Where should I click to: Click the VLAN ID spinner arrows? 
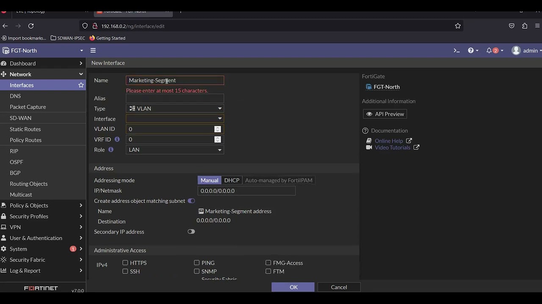(x=218, y=129)
